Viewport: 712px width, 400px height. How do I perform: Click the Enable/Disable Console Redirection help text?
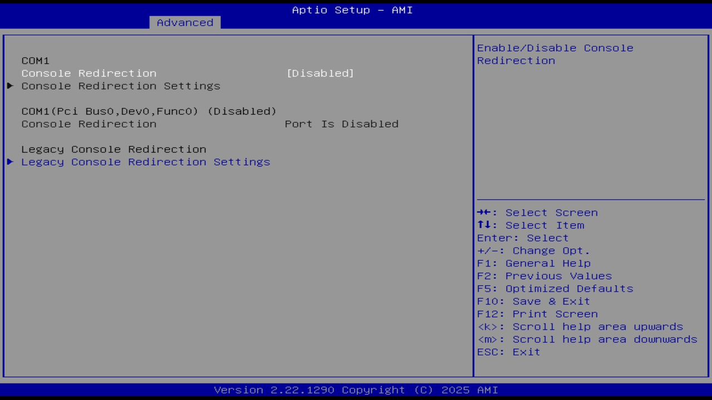coord(555,54)
